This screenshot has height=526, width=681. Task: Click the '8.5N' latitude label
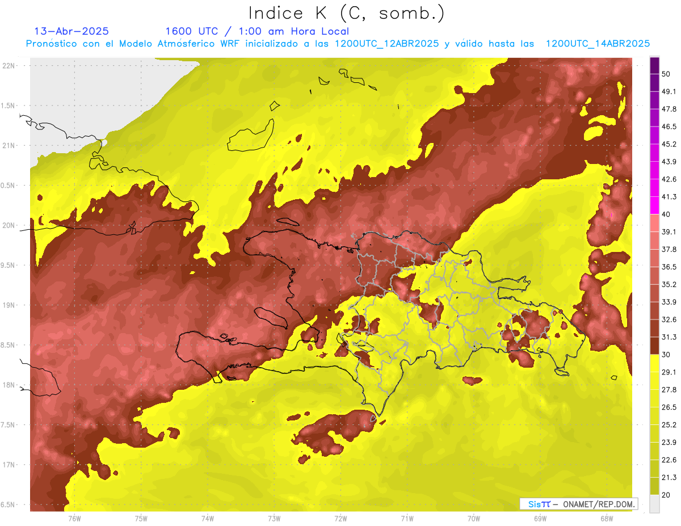8,345
